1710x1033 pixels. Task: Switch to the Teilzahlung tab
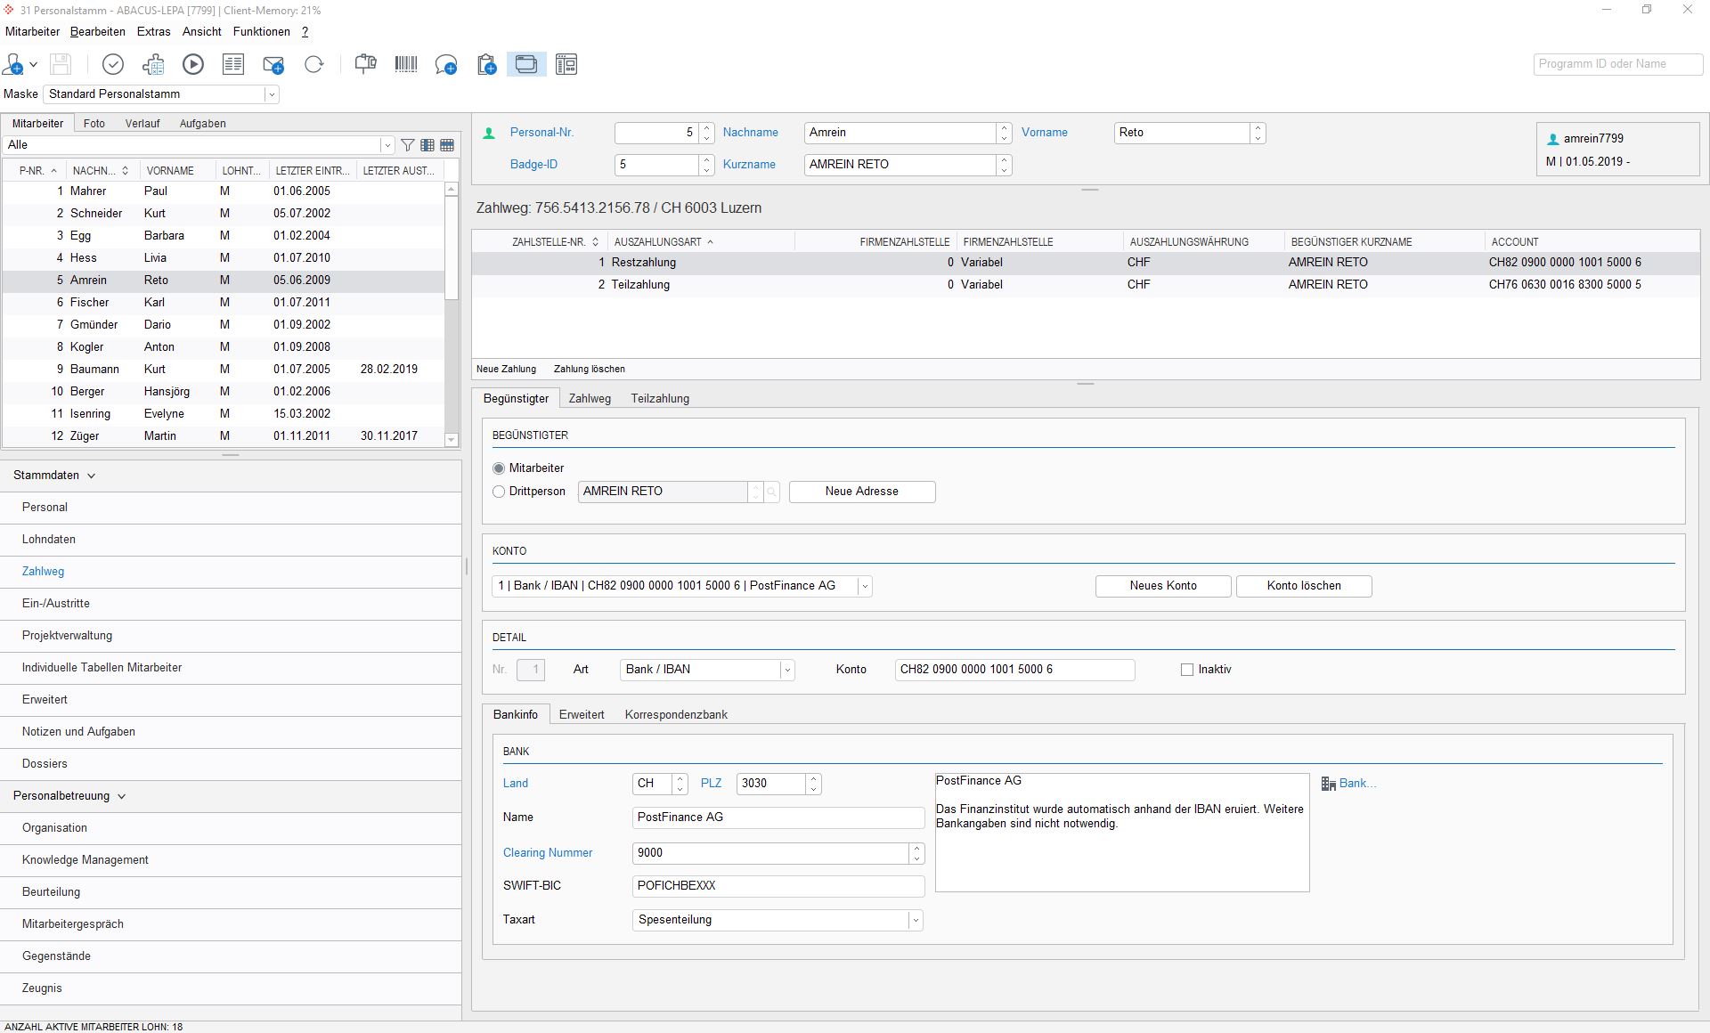click(660, 399)
